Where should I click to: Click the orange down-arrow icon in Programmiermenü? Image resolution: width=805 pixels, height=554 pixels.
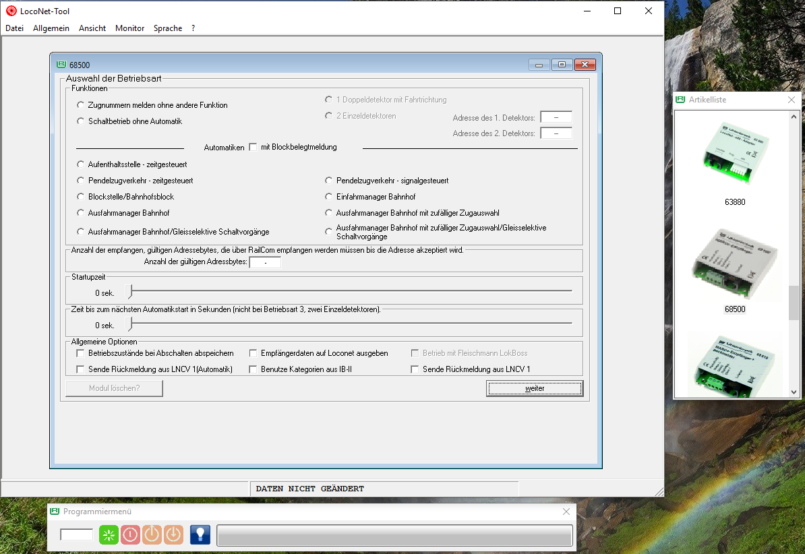point(173,534)
